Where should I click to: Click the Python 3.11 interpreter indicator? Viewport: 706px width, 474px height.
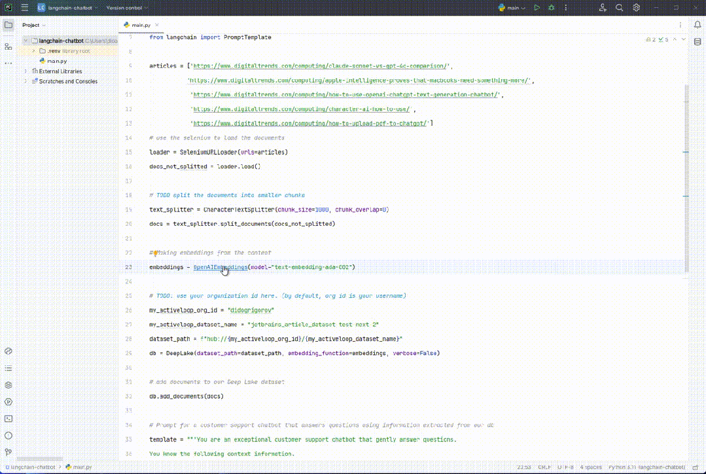[x=646, y=467]
